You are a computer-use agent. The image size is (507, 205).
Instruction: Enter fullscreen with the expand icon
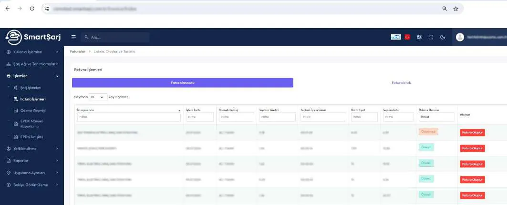(431, 37)
